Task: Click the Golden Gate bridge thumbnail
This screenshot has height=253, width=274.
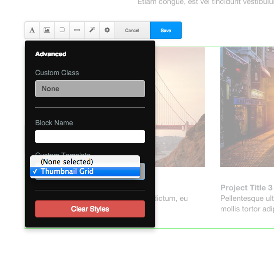Action: coord(180,107)
